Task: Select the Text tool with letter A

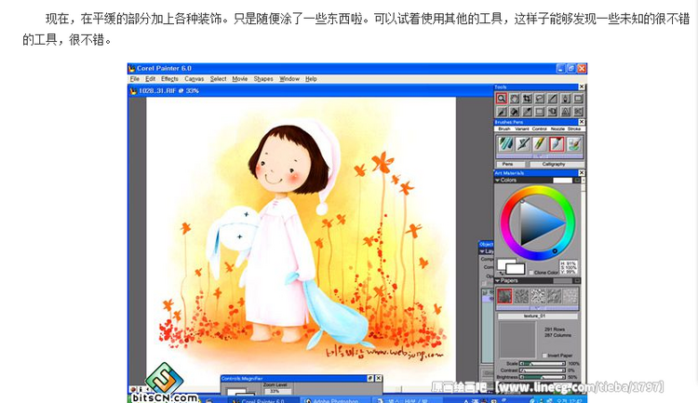Action: click(565, 112)
